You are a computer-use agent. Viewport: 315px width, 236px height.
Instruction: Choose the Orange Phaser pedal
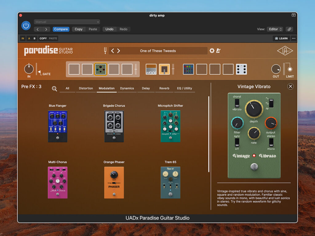114,183
